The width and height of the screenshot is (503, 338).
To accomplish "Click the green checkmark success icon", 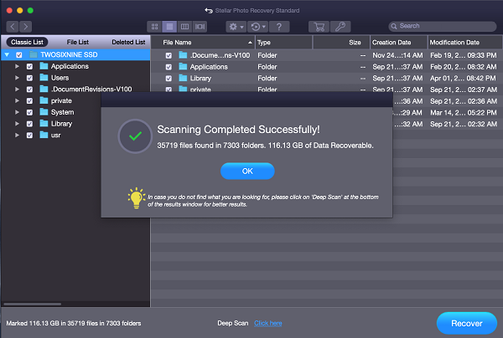I will tap(135, 136).
